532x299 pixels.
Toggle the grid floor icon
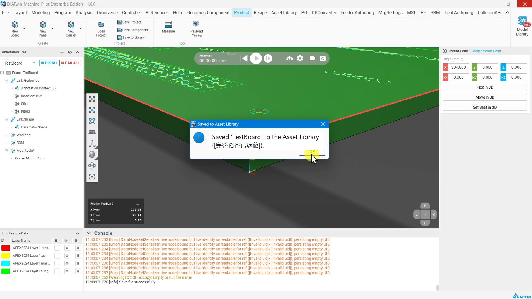coord(92,132)
